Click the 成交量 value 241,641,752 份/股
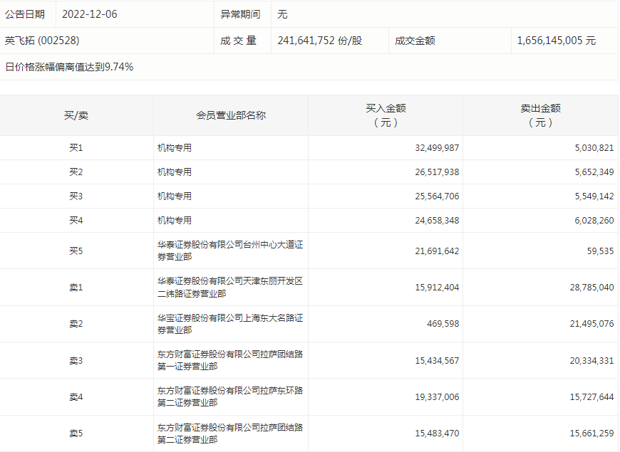The height and width of the screenshot is (452, 620). pos(319,41)
